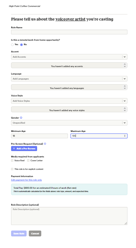
Task: Click the Role Description resize handle
Action: tap(126, 223)
